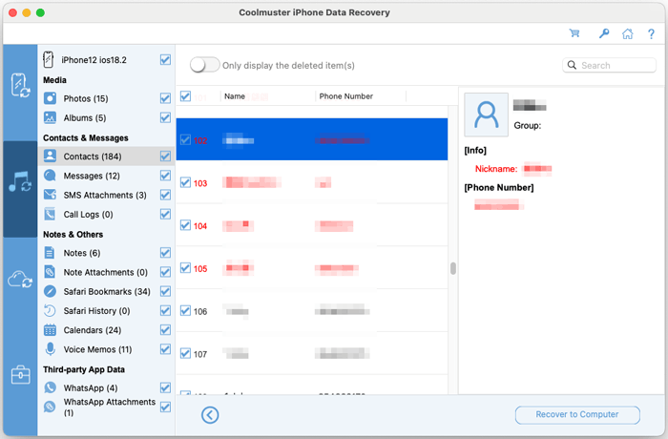Viewport: 668px width, 439px height.
Task: Go to the home screen icon
Action: point(628,33)
